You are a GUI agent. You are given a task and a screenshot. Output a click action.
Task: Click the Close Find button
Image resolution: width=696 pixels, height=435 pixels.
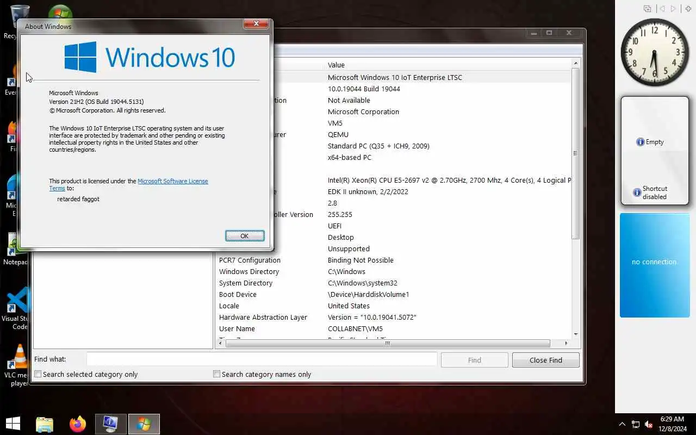(x=545, y=360)
